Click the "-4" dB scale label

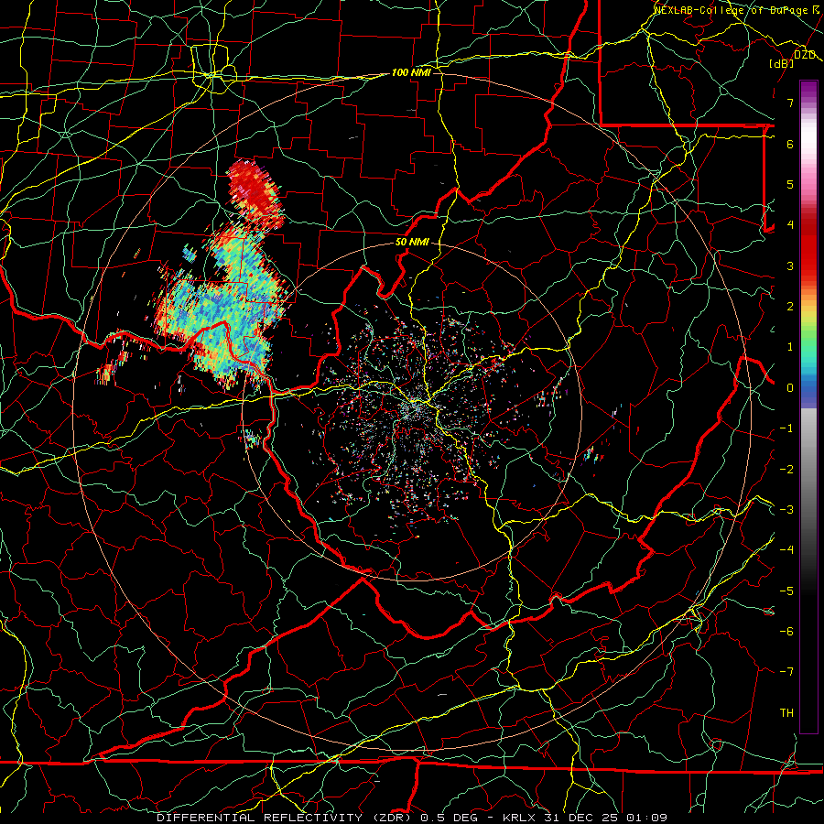(786, 550)
